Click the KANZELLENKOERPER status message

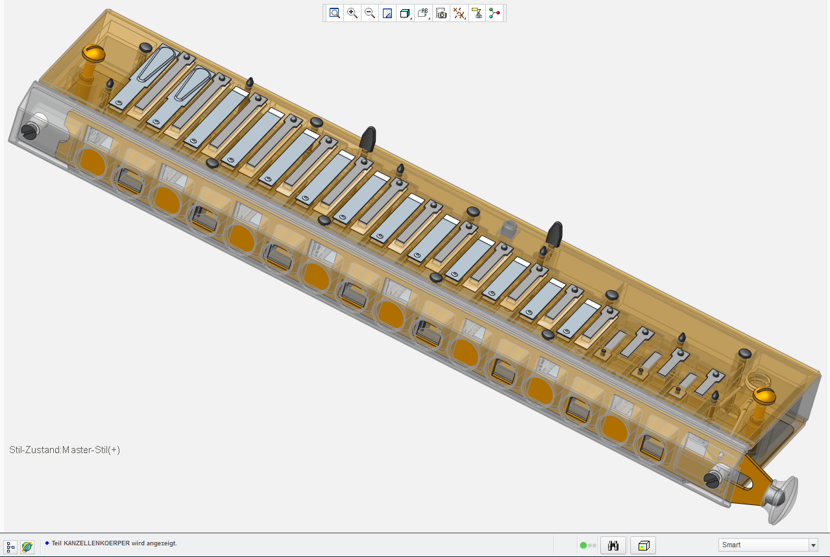[x=114, y=543]
